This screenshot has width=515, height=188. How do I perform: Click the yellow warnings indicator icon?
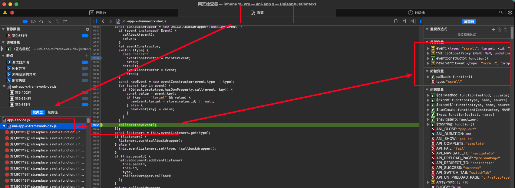5,12
